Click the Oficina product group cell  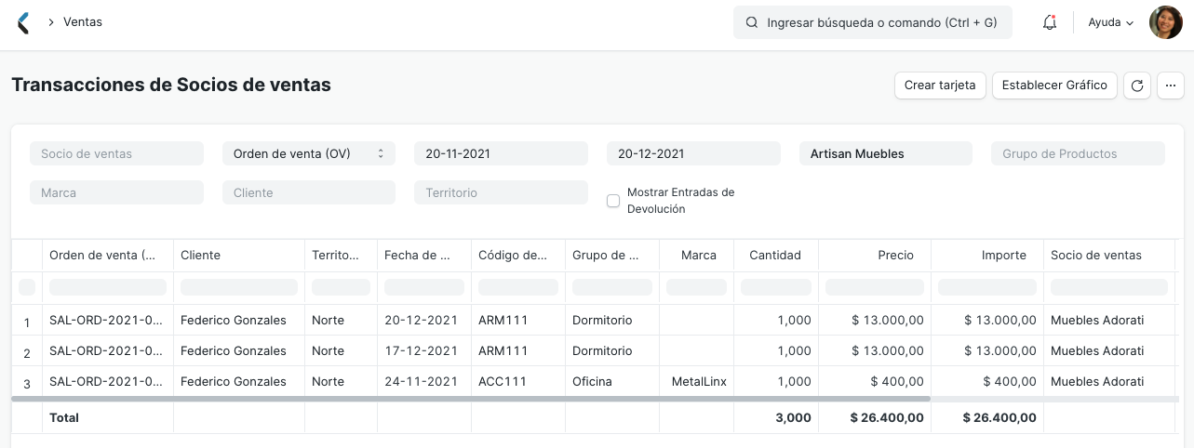click(x=612, y=381)
